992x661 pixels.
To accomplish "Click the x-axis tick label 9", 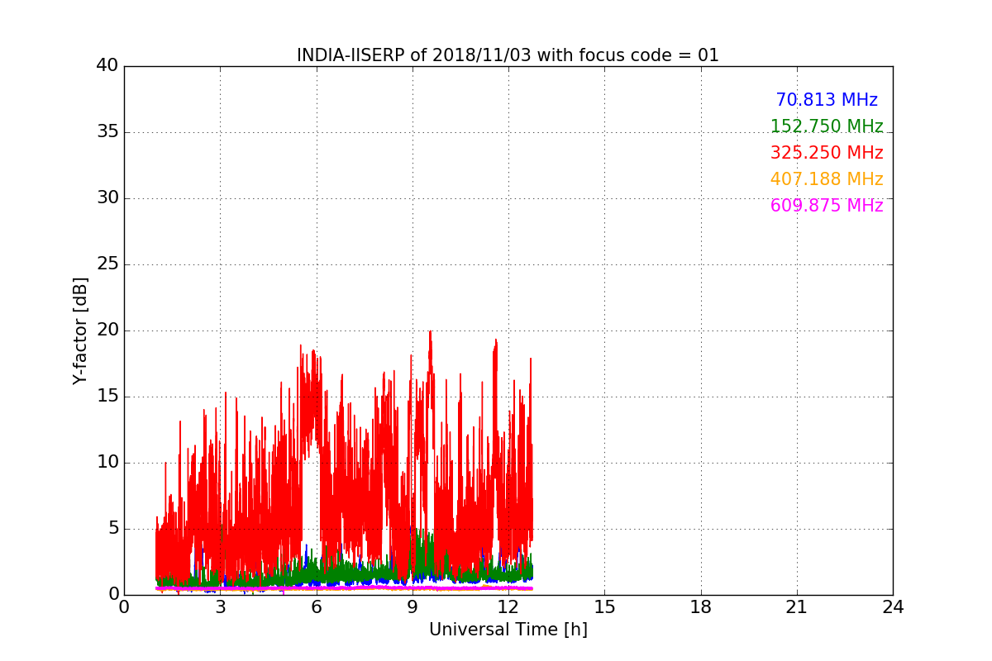I will click(x=413, y=607).
